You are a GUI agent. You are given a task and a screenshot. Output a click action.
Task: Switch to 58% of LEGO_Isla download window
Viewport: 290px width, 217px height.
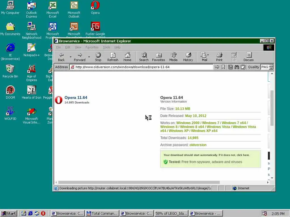click(171, 213)
